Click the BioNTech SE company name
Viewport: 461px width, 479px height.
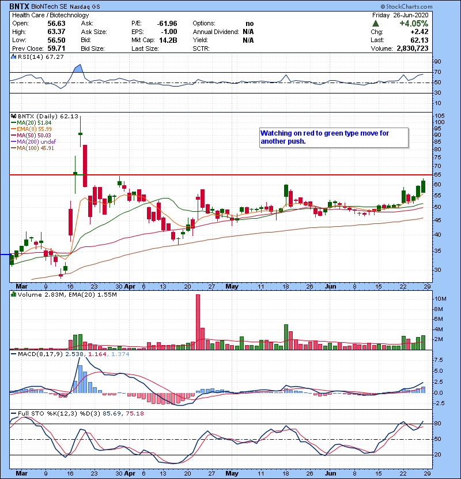point(50,6)
